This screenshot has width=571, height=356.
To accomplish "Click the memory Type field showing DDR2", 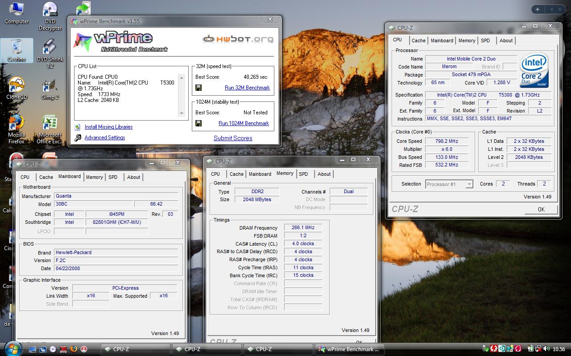I will (257, 191).
